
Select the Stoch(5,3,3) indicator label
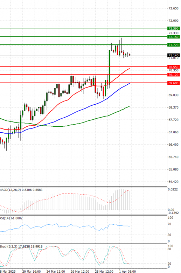21,246
